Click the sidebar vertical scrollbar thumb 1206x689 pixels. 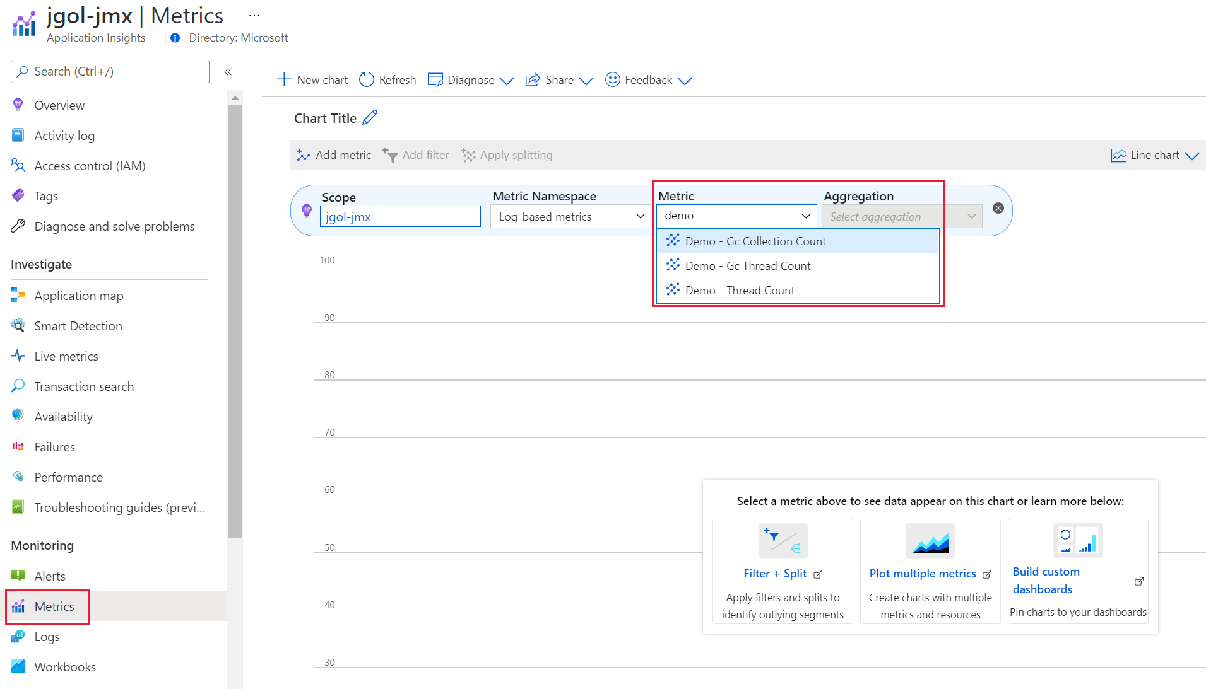click(x=235, y=321)
